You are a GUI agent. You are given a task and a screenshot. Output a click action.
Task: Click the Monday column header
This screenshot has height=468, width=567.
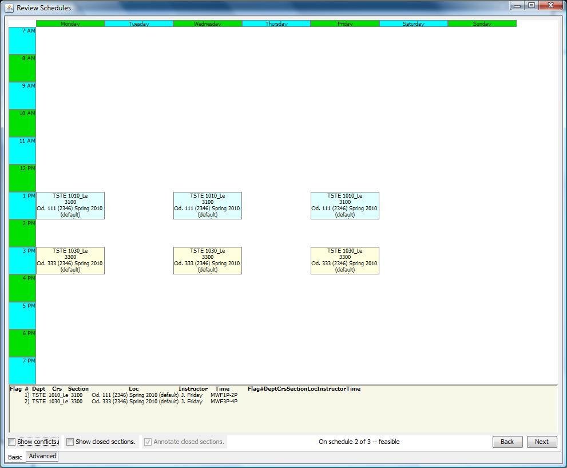click(x=70, y=23)
